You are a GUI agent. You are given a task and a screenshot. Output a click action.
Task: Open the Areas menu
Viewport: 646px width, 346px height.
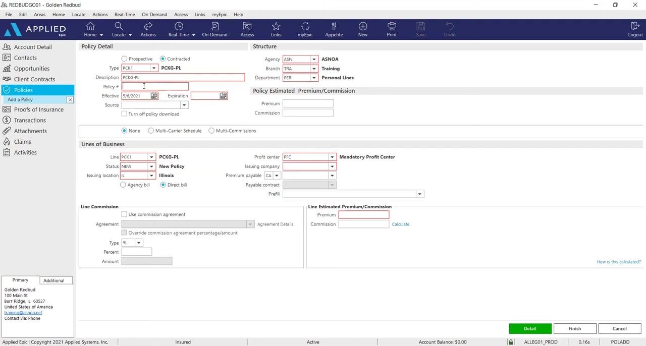40,15
